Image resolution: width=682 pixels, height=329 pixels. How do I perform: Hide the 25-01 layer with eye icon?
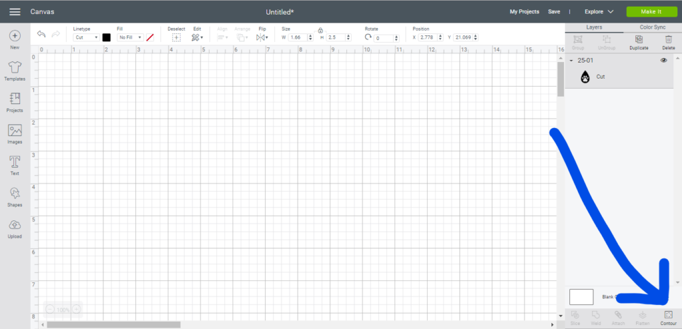pyautogui.click(x=663, y=61)
